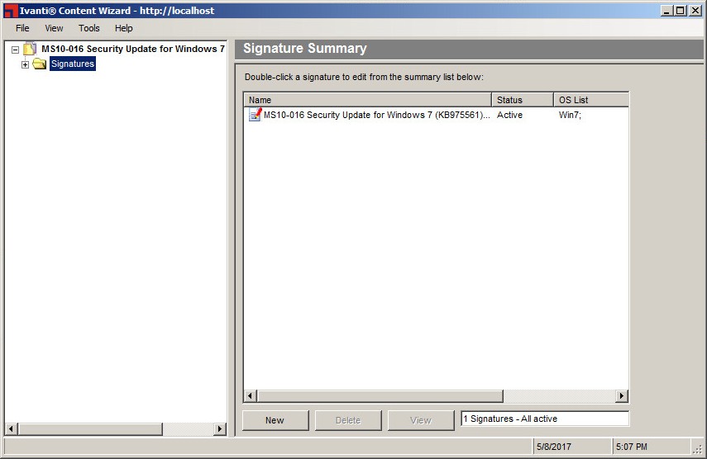Click the grayed View button below list
Image resolution: width=707 pixels, height=459 pixels.
421,420
